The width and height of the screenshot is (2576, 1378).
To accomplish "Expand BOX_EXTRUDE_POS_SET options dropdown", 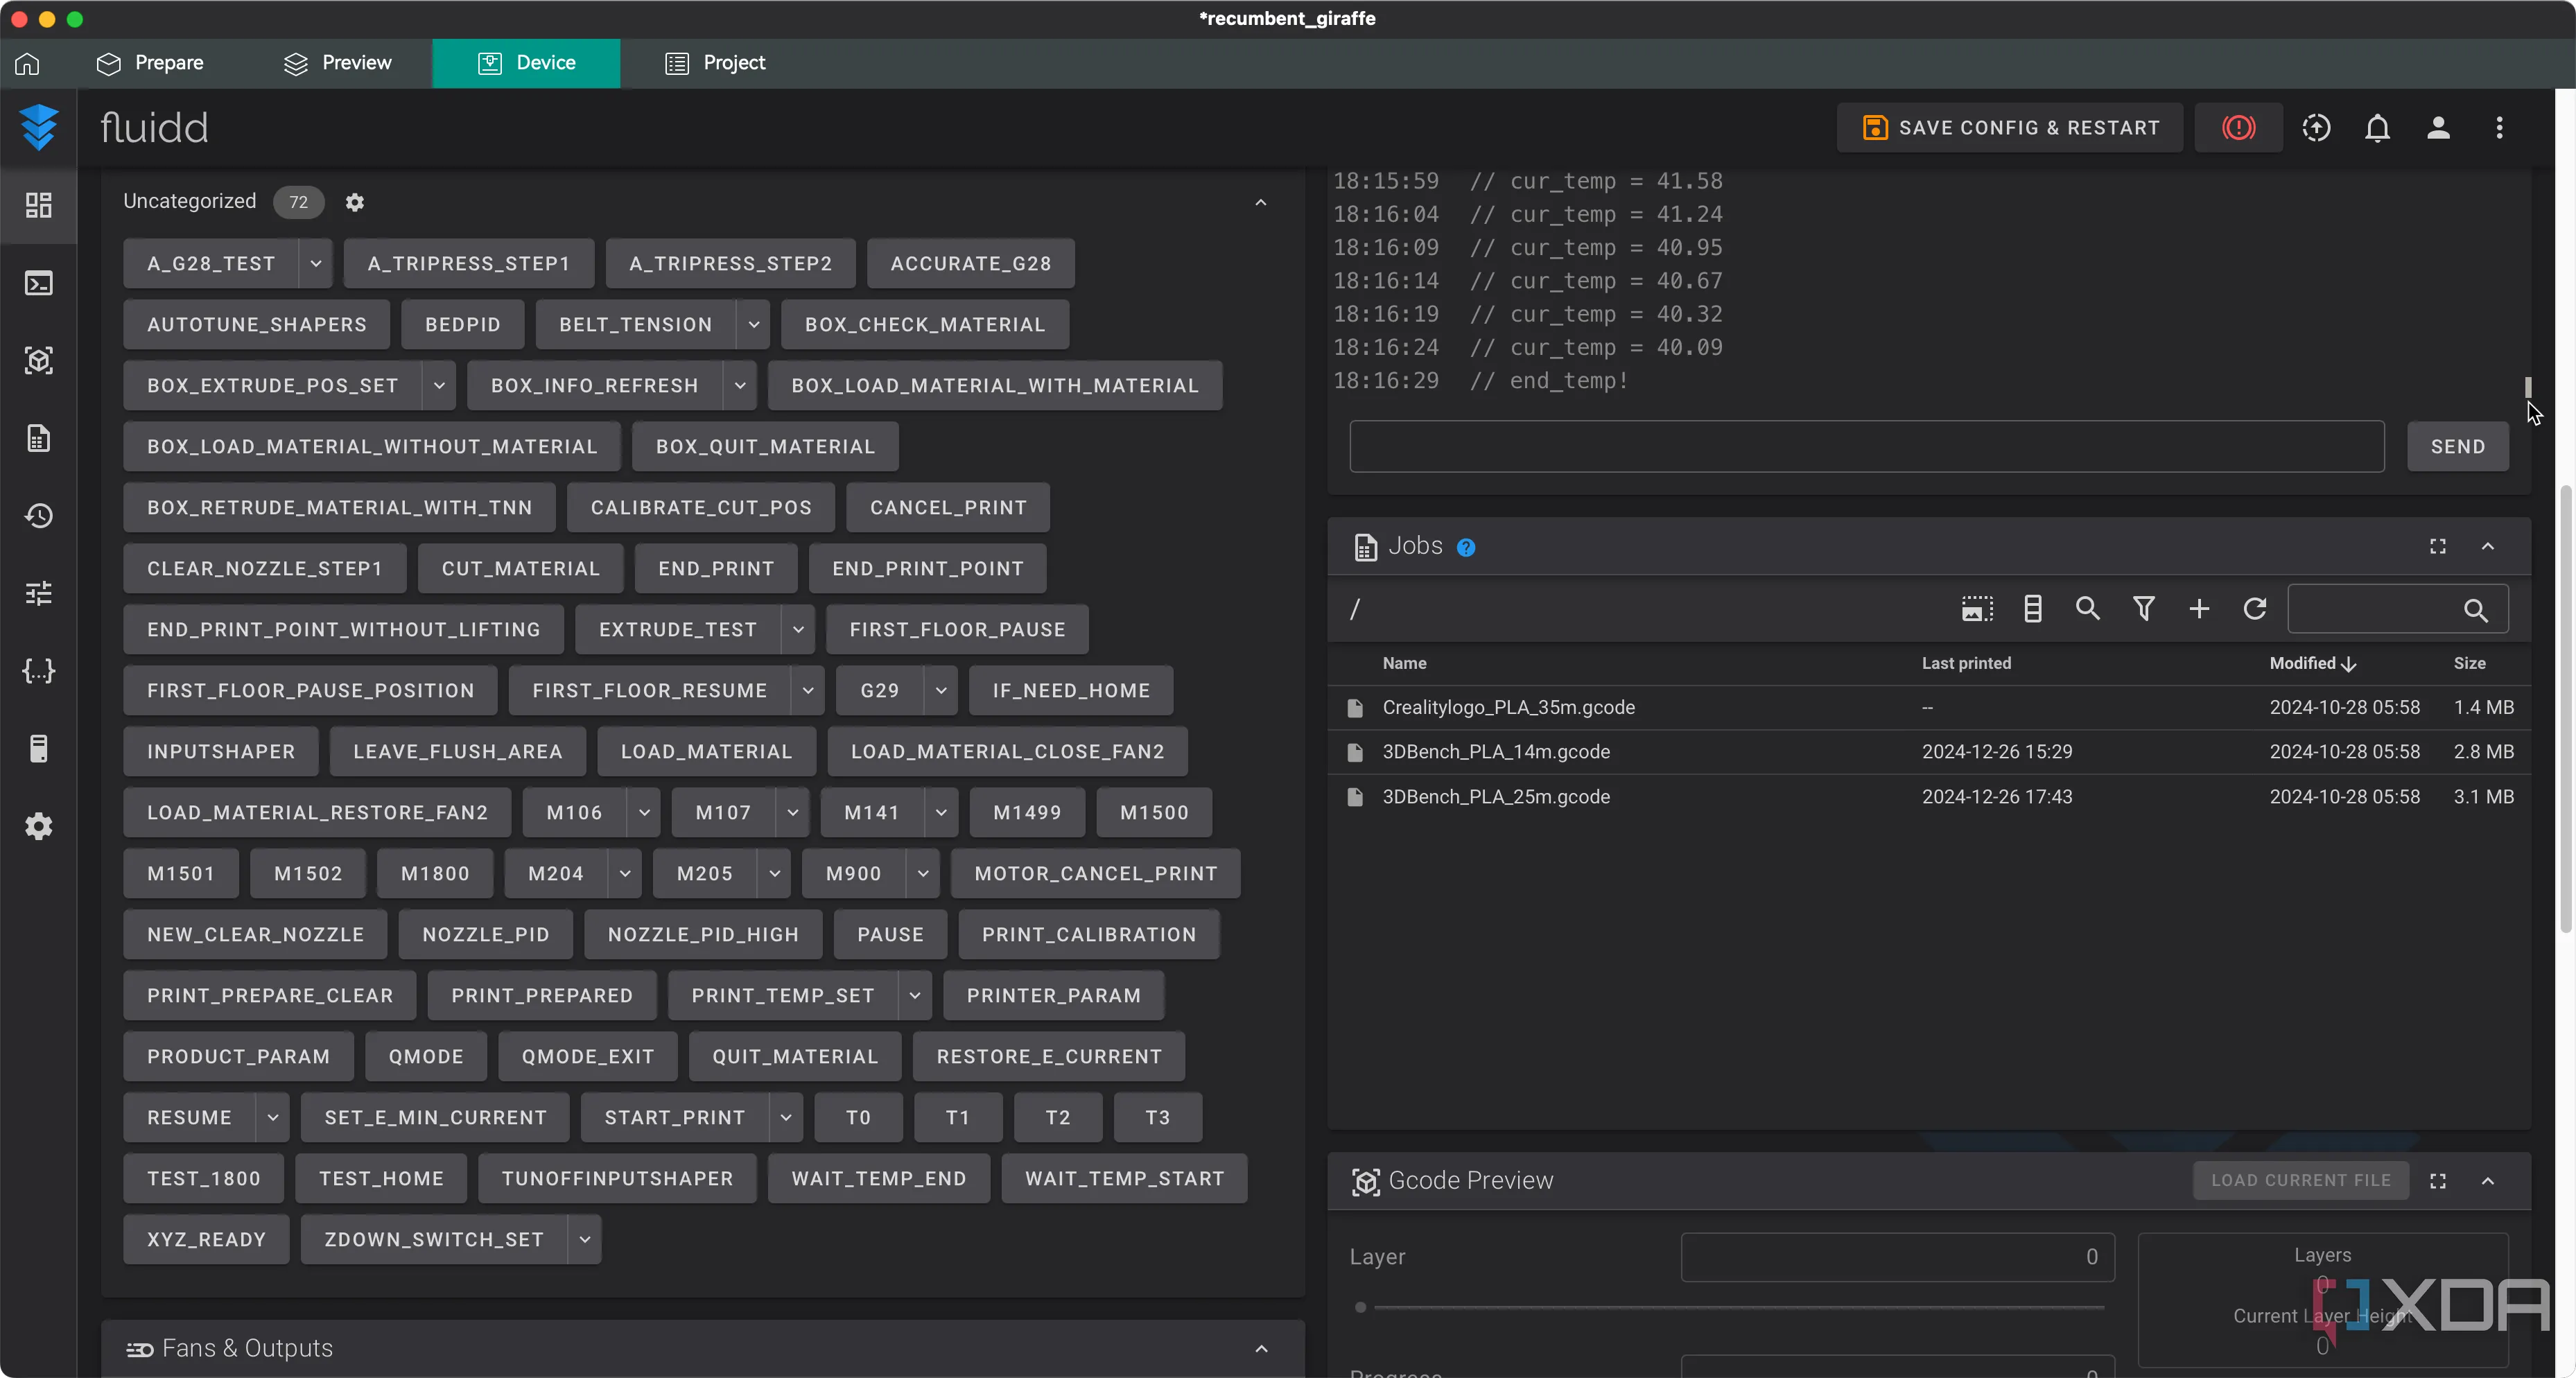I will [439, 386].
